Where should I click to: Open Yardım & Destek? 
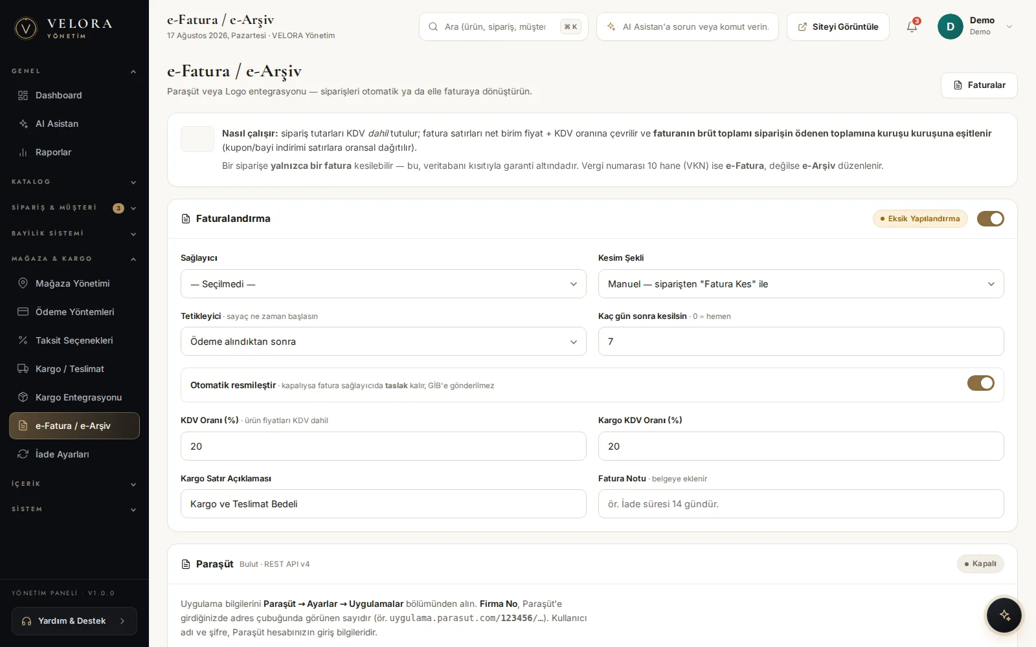pyautogui.click(x=74, y=621)
